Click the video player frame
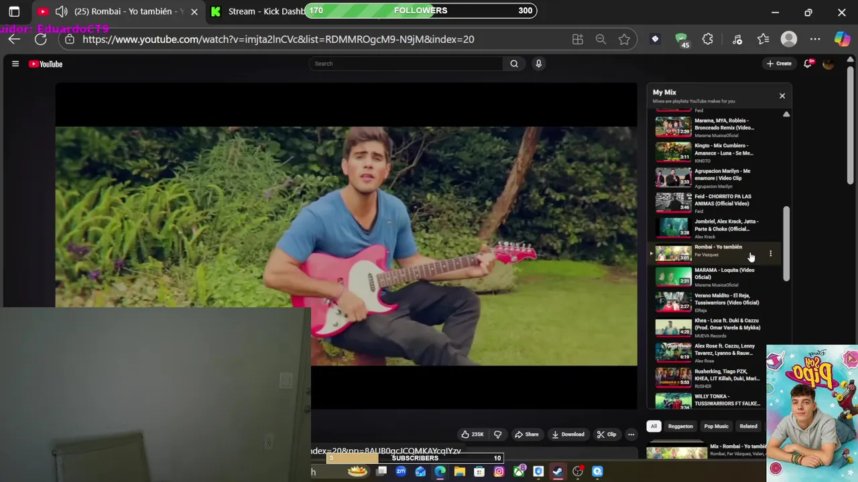 tap(346, 246)
